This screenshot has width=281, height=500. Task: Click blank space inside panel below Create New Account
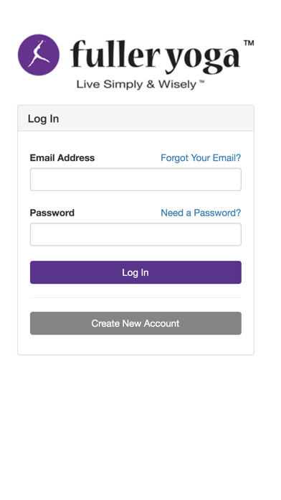pos(135,344)
